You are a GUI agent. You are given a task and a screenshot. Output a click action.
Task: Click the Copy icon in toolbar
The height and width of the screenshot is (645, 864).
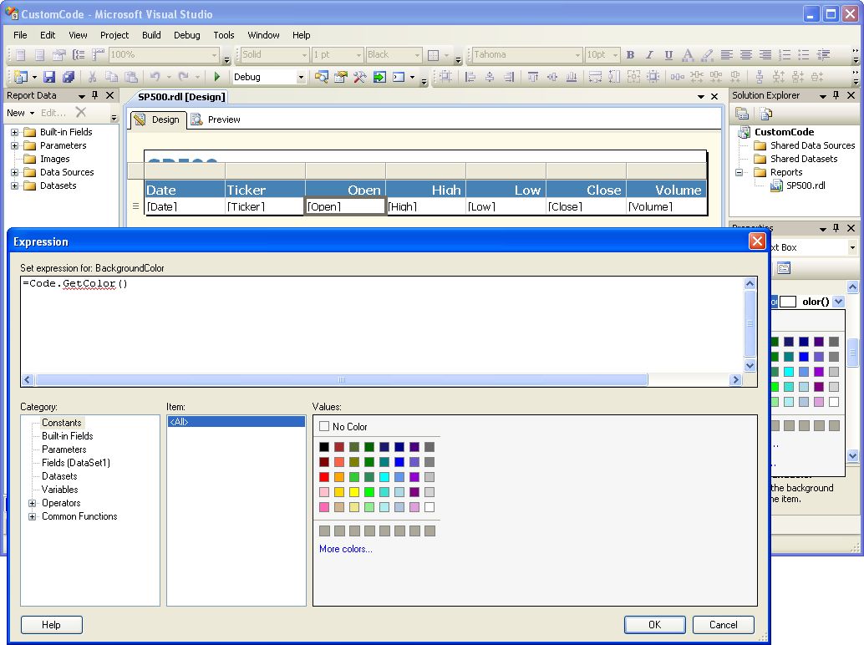point(111,77)
